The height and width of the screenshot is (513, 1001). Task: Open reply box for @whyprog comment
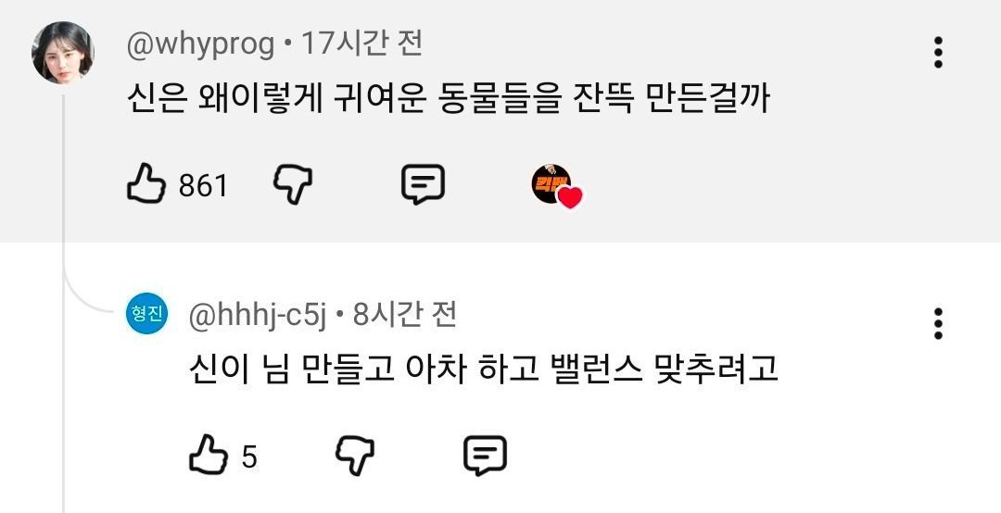point(423,184)
